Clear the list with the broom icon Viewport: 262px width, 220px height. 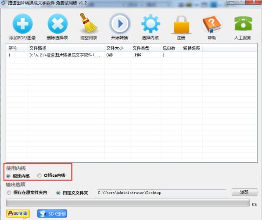click(88, 23)
